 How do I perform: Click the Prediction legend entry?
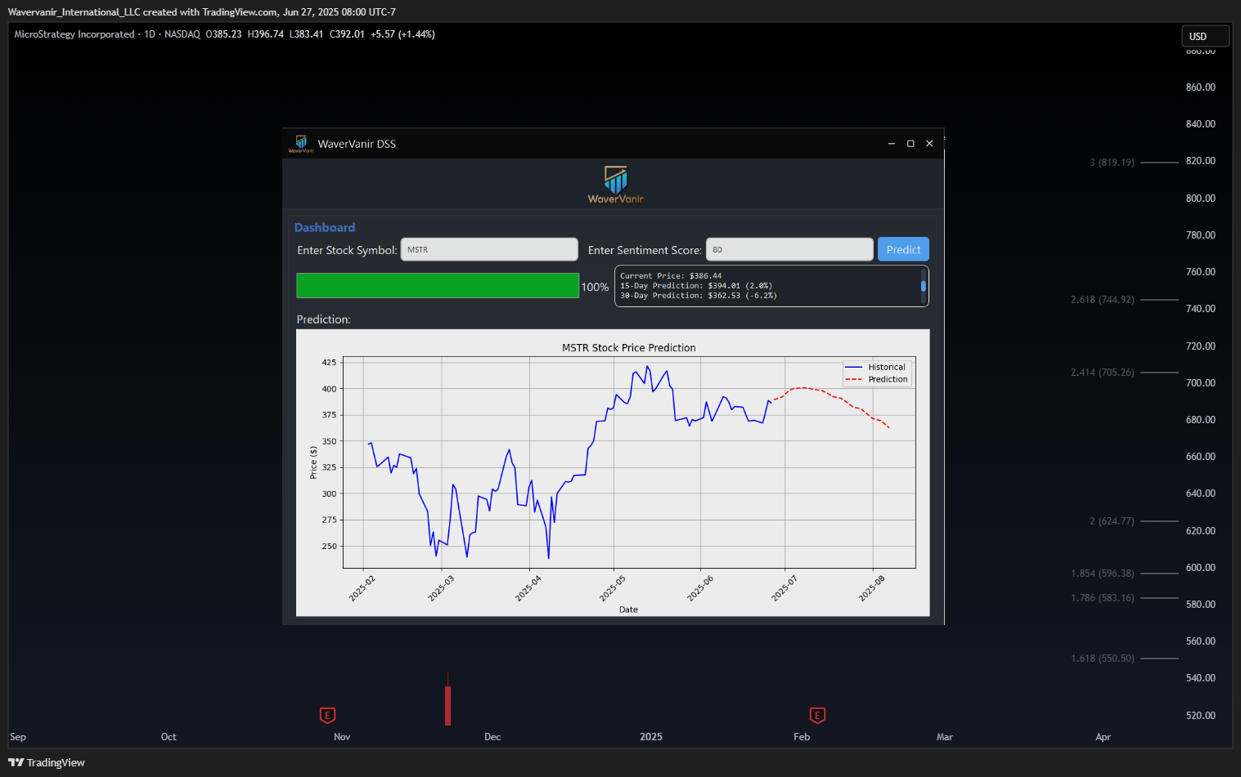(x=876, y=379)
